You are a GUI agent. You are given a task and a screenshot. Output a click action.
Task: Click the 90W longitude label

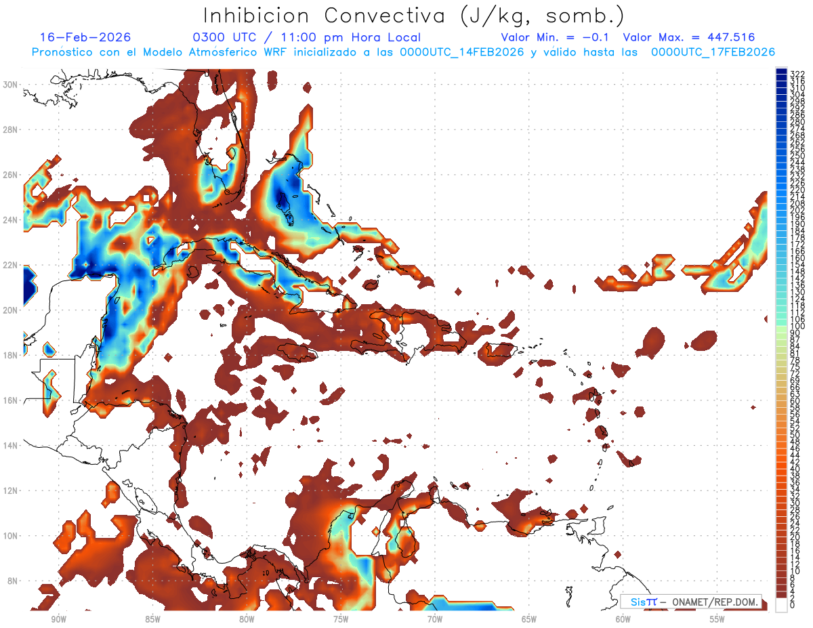(x=58, y=619)
